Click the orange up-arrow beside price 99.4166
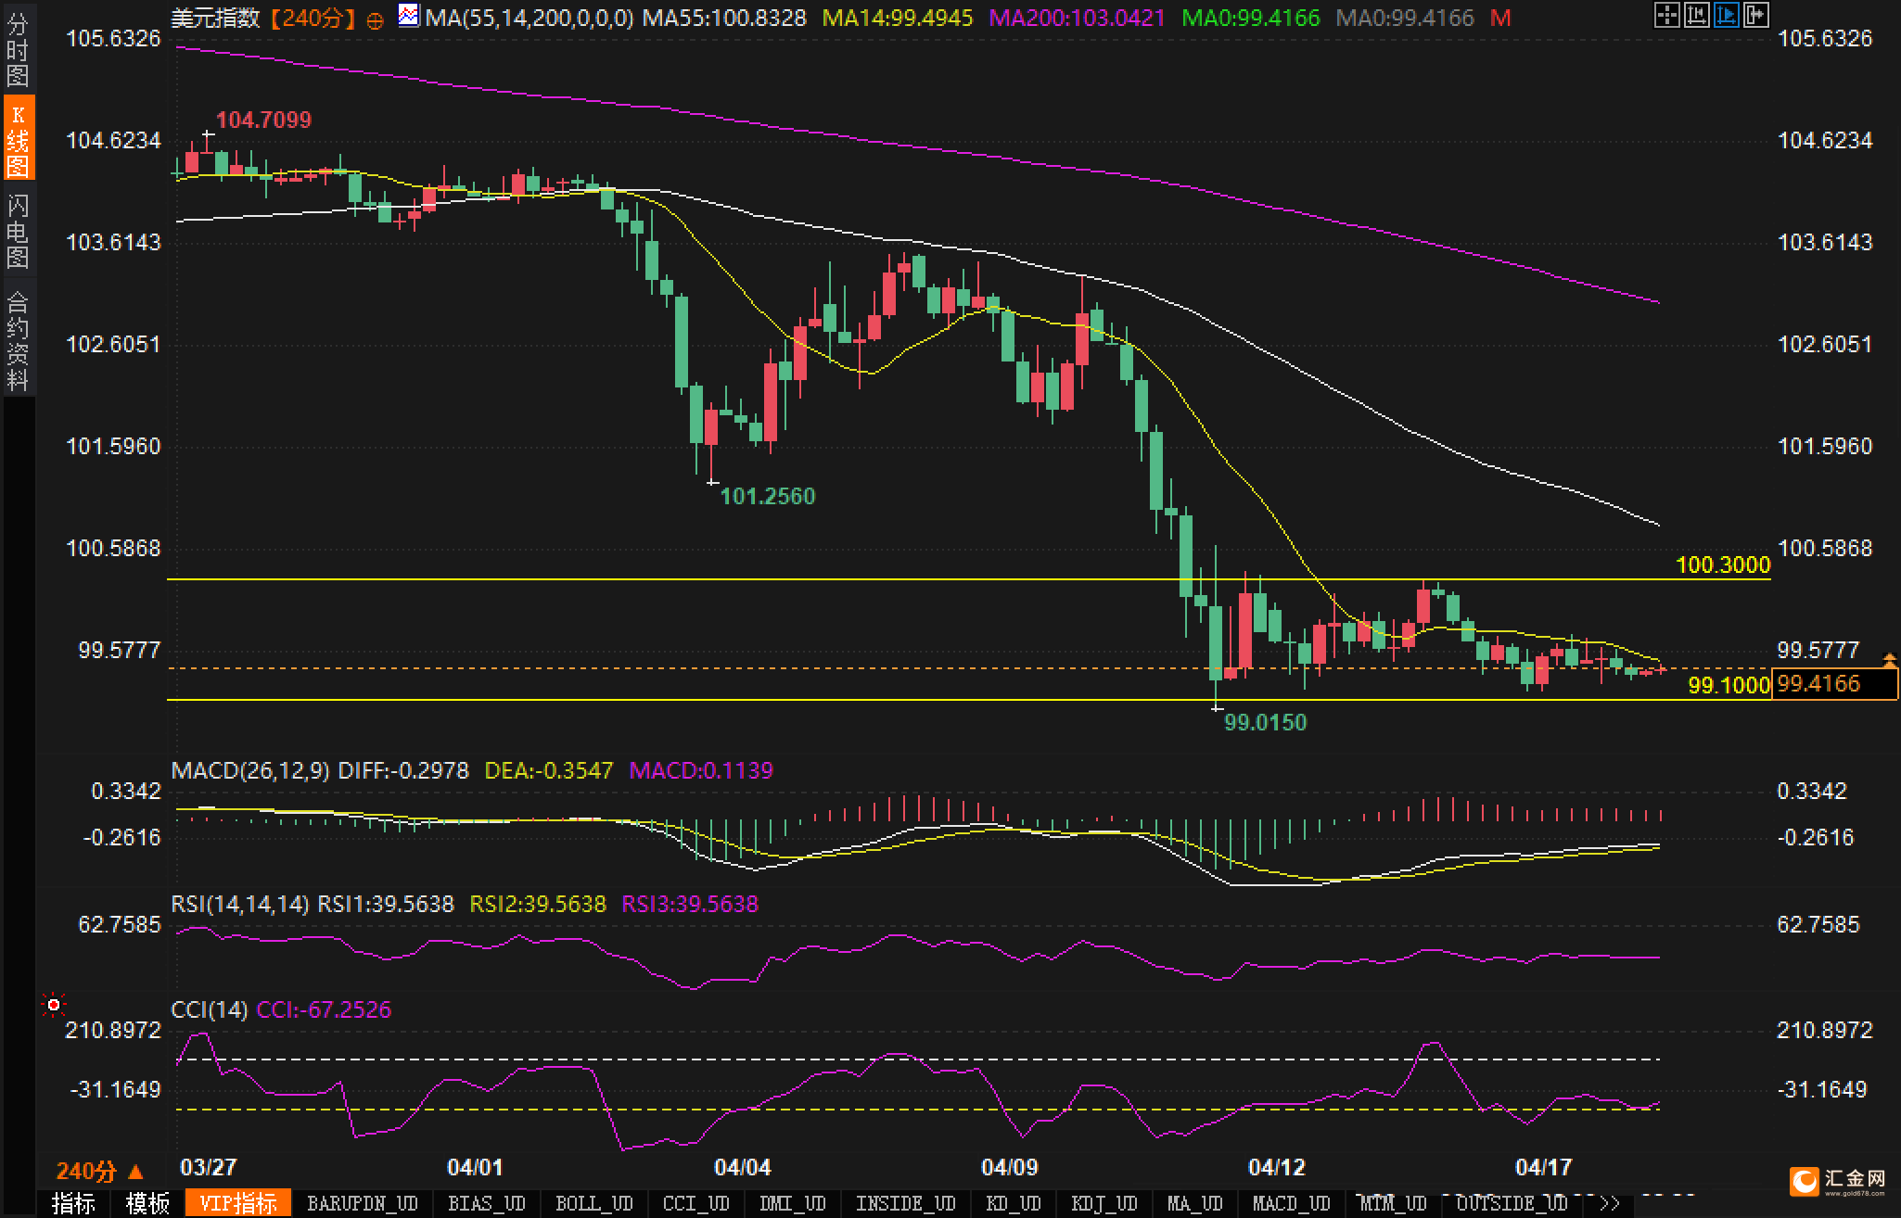The width and height of the screenshot is (1901, 1218). click(x=1889, y=660)
